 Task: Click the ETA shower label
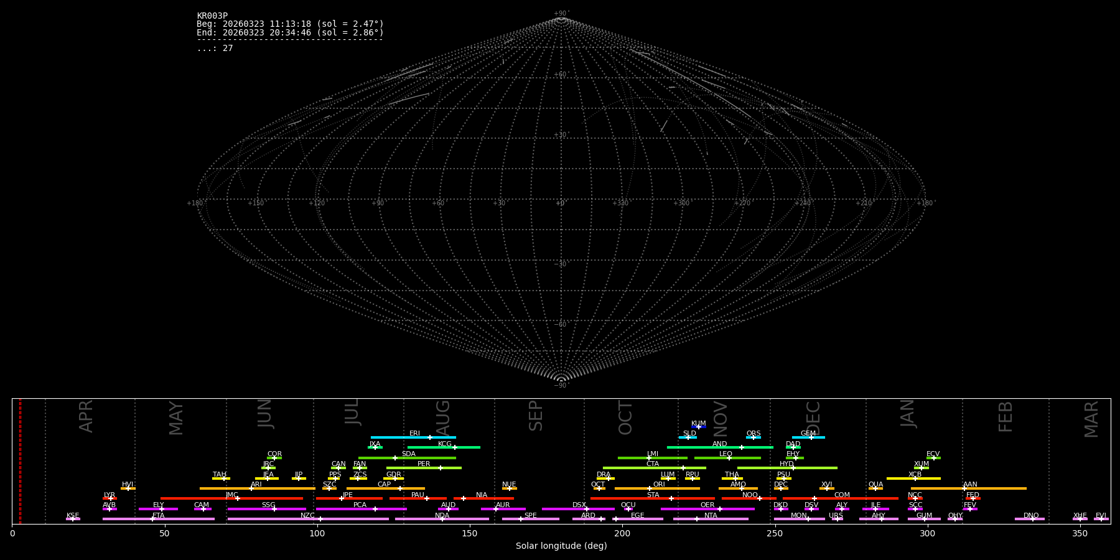click(x=159, y=516)
